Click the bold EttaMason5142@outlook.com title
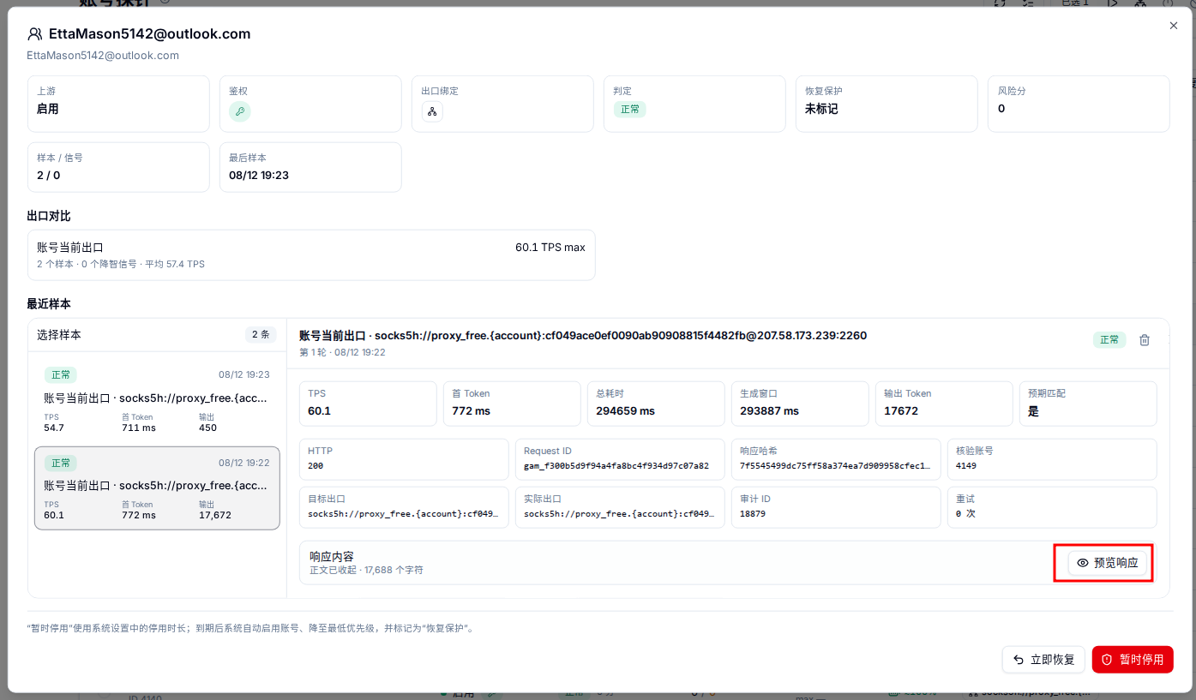This screenshot has width=1196, height=700. point(149,34)
